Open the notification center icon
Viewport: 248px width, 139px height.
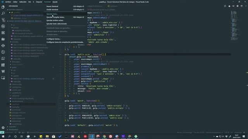pyautogui.click(x=244, y=136)
